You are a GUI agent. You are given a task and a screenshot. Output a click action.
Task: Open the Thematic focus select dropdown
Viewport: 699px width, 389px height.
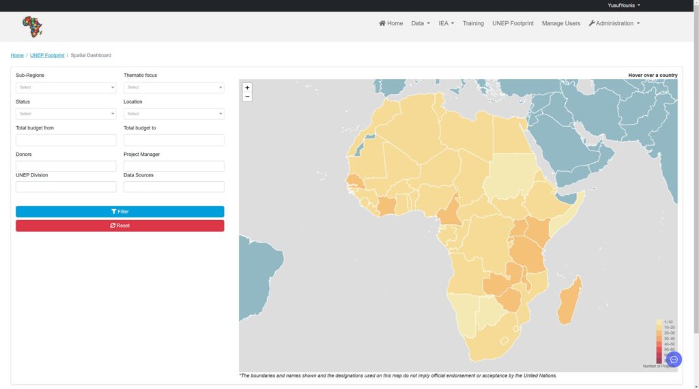pyautogui.click(x=174, y=88)
